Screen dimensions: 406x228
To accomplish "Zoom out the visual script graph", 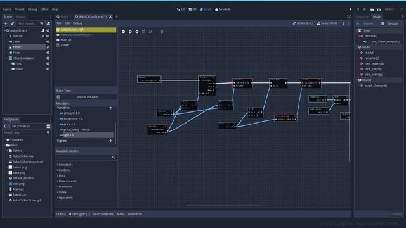I will pyautogui.click(x=124, y=32).
